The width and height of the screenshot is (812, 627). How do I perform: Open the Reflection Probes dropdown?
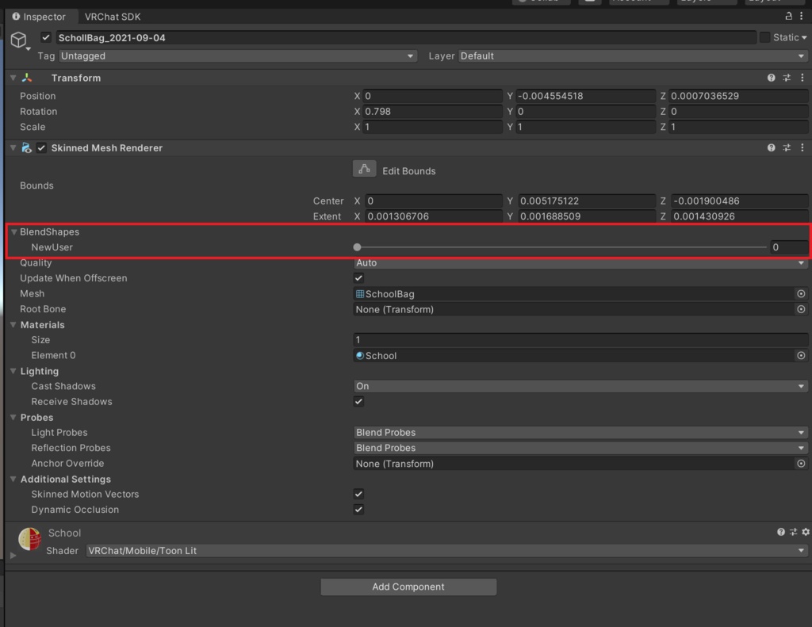pyautogui.click(x=580, y=448)
